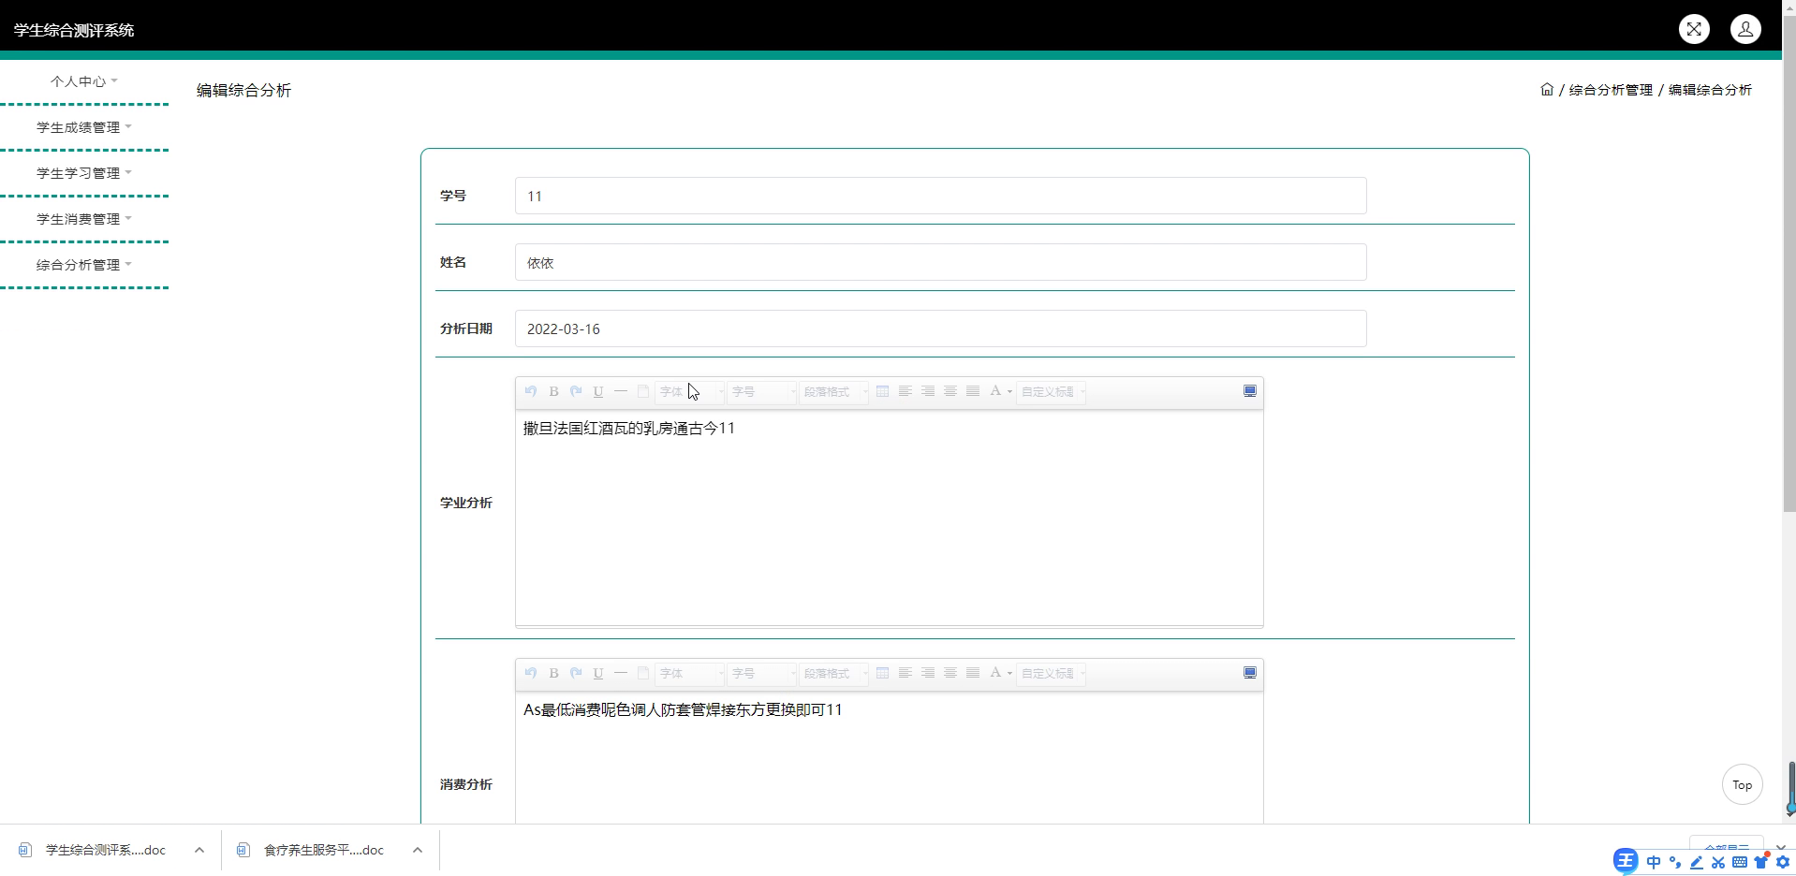Click the 姓名 input field
This screenshot has height=876, width=1796.
pyautogui.click(x=940, y=262)
